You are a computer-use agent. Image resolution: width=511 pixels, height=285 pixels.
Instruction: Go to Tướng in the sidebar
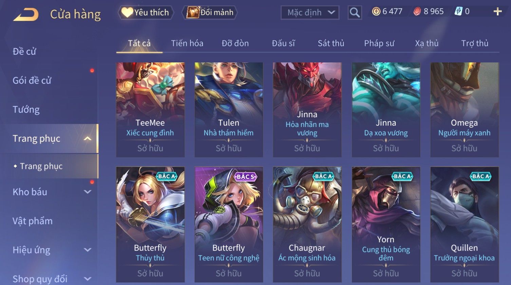click(26, 110)
